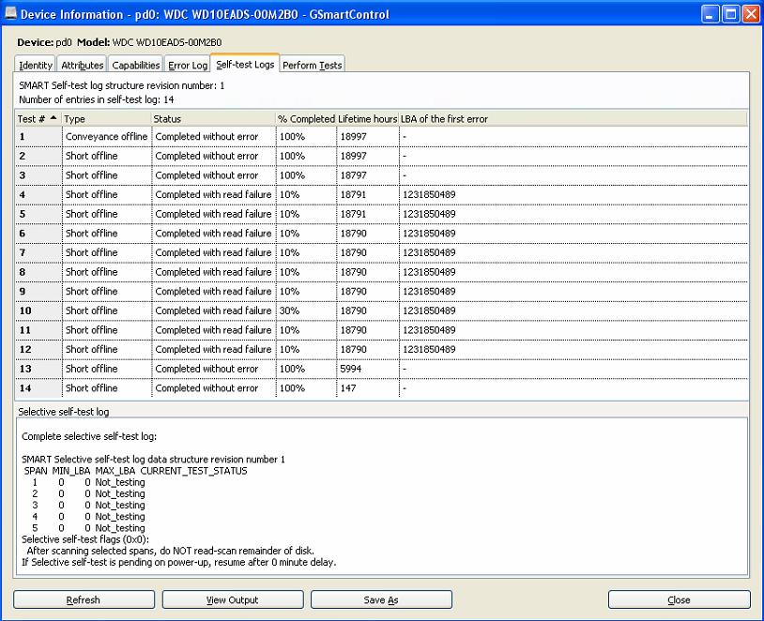Viewport: 764px width, 621px height.
Task: Click "SPAN MIN_LBA MAX_LBA CURRENT_TEST_STATUS" header line
Action: [x=135, y=471]
